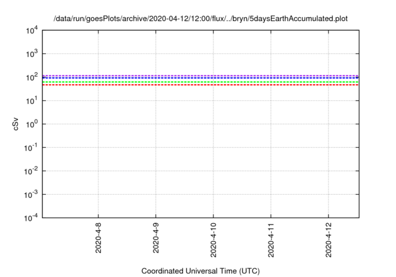Image resolution: width=396 pixels, height=277 pixels.
Task: Click the 10^-3 y-axis tick label
Action: point(31,195)
